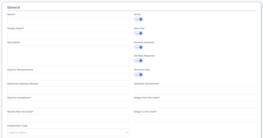This screenshot has width=263, height=138.
Task: Focus the Name input field
Action: [68, 21]
